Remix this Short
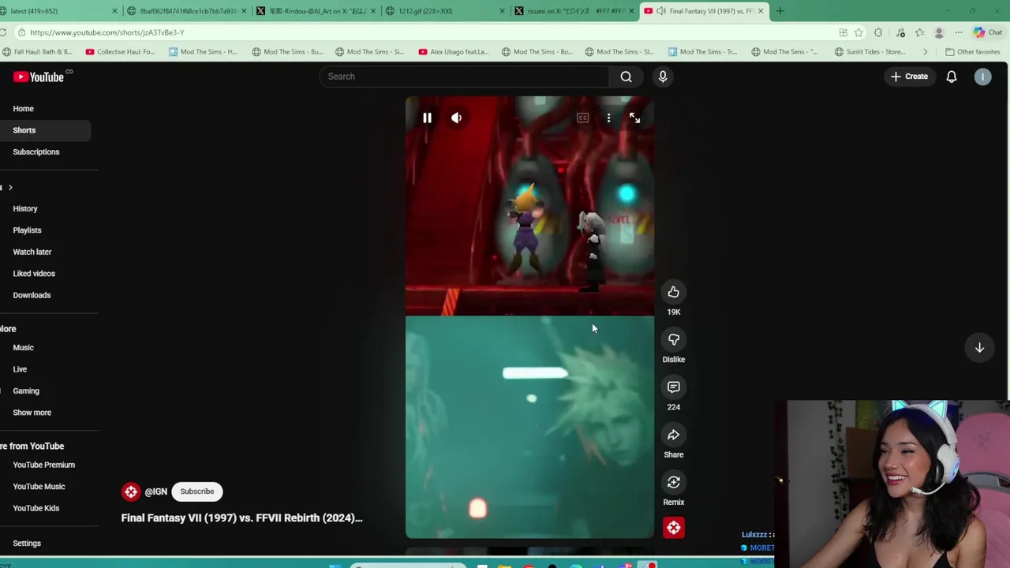The height and width of the screenshot is (568, 1010). click(673, 482)
